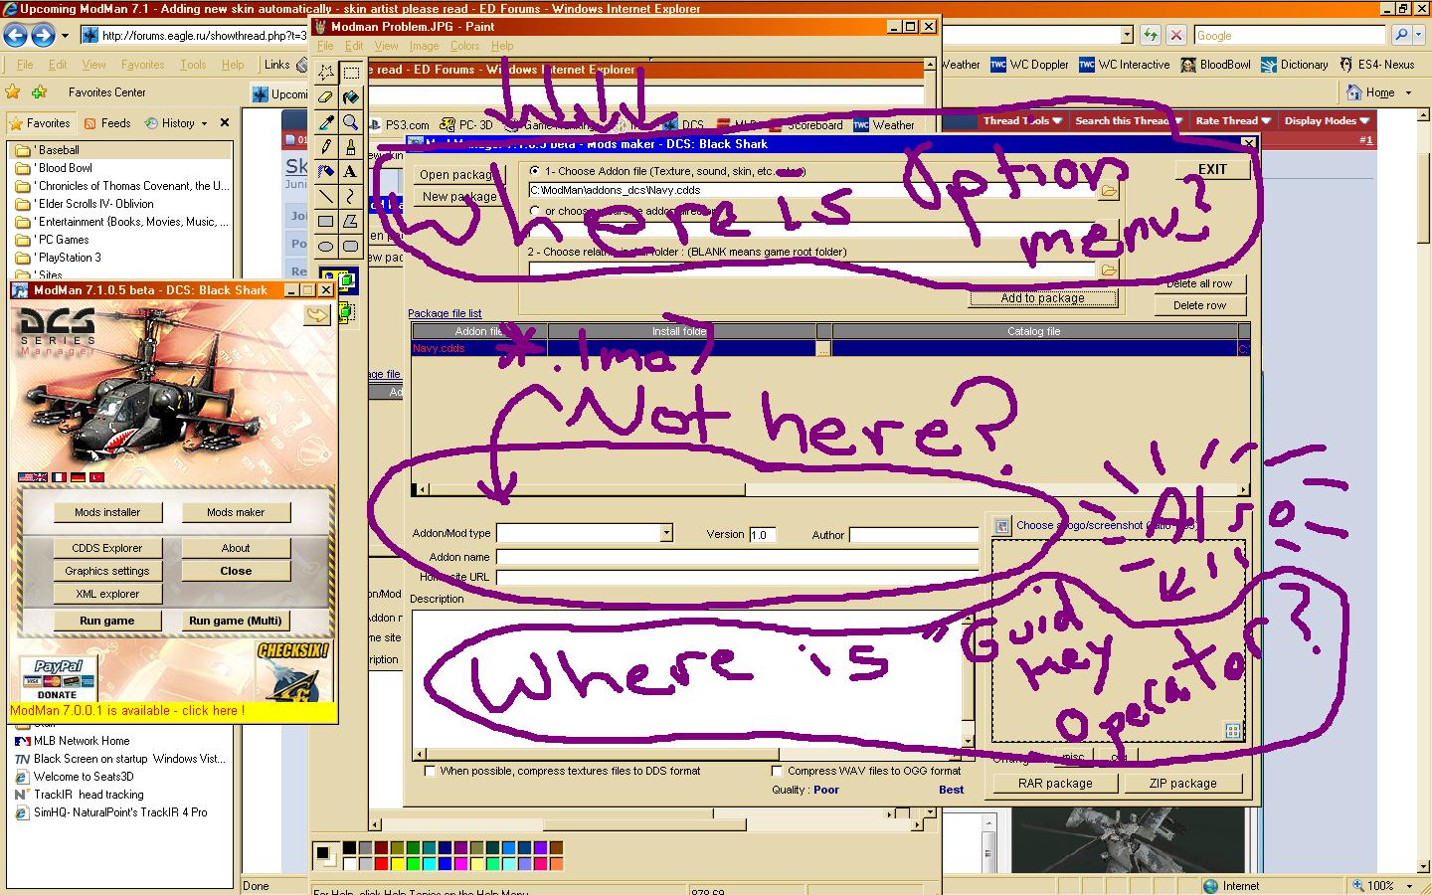Click the Run game (Multi) button
This screenshot has height=895, width=1432.
pyautogui.click(x=236, y=621)
